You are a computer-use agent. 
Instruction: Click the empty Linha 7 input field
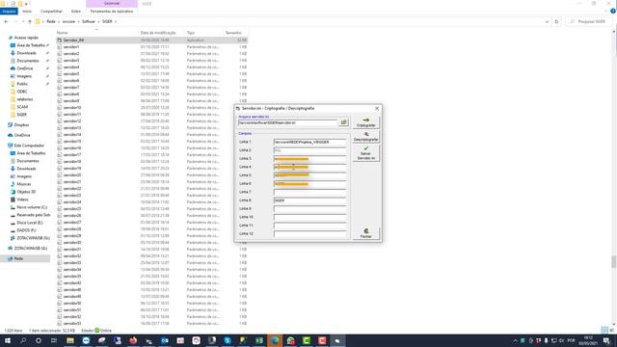310,192
